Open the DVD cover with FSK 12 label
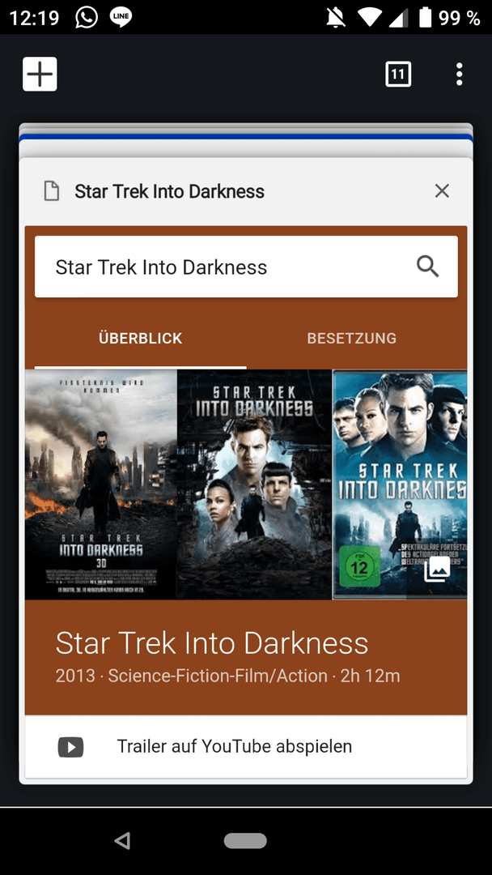Image resolution: width=492 pixels, height=875 pixels. click(400, 484)
